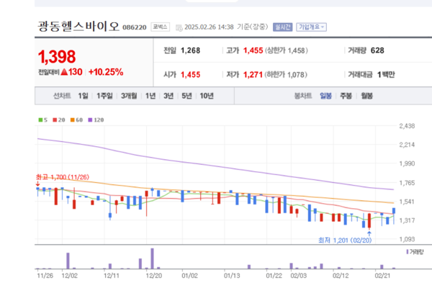The height and width of the screenshot is (288, 432).
Task: Click the 전일 value 1,268
Action: click(190, 50)
